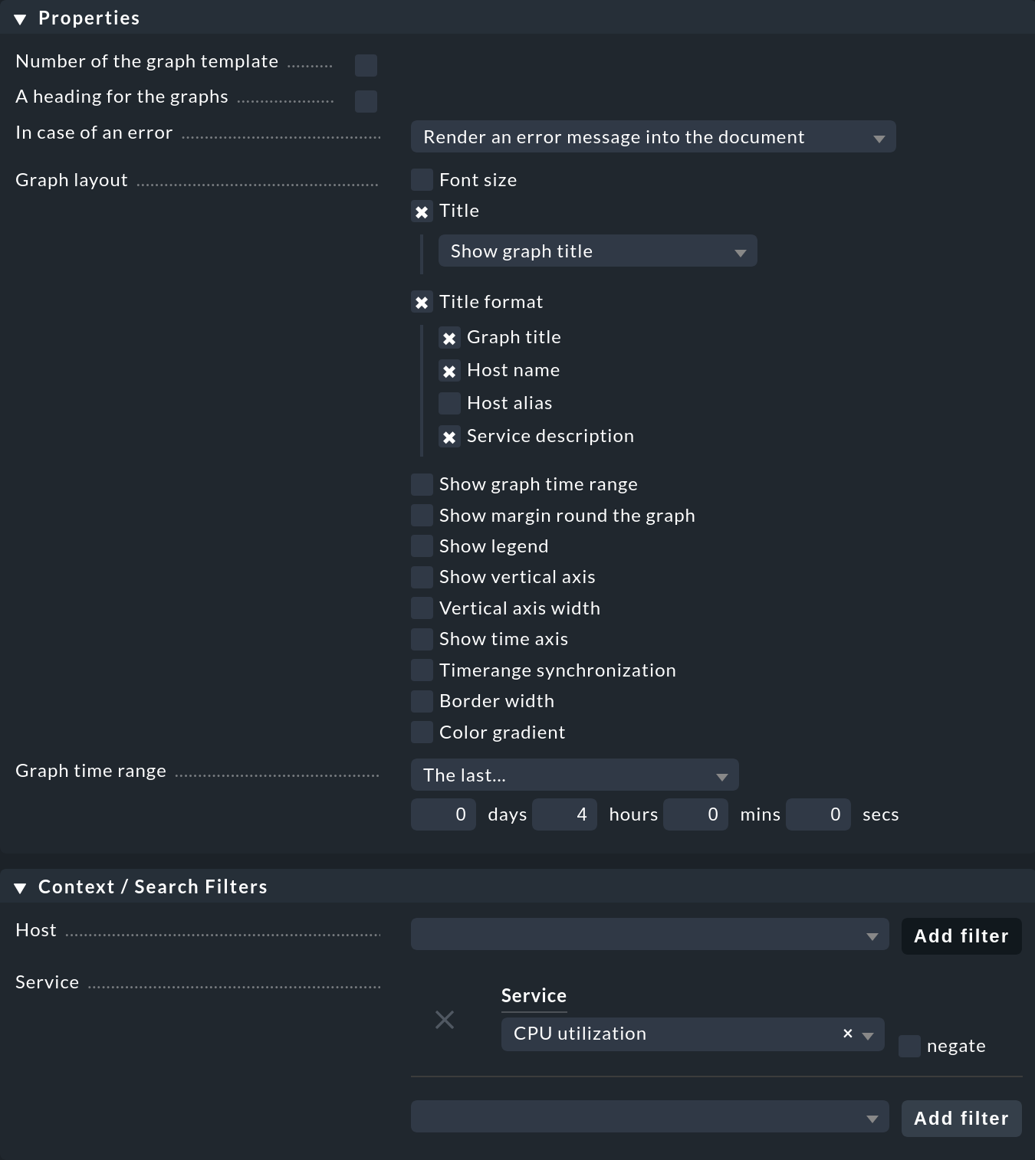Enable the negate option for Service filter
The width and height of the screenshot is (1035, 1160).
point(909,1046)
